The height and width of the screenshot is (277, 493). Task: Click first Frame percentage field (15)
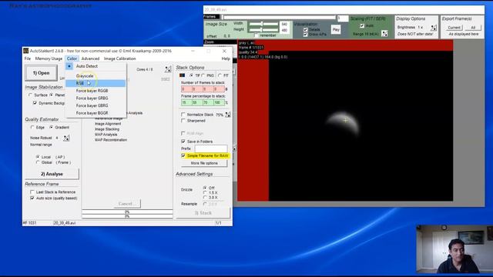[x=186, y=102]
